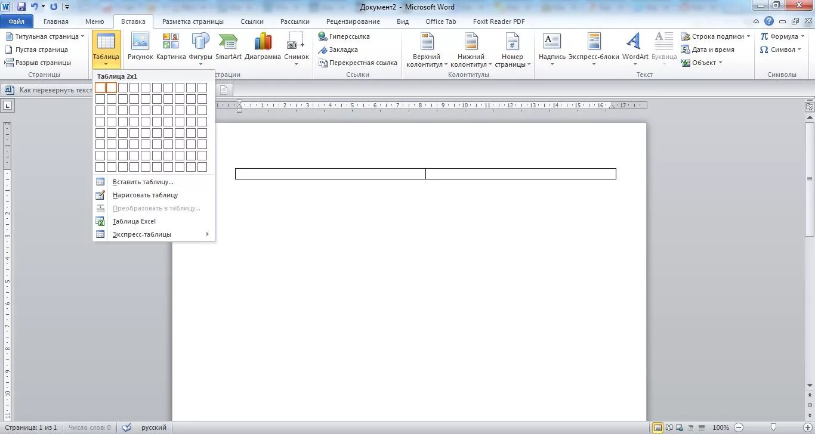Click the spell check status icon
The width and height of the screenshot is (815, 434).
[126, 427]
